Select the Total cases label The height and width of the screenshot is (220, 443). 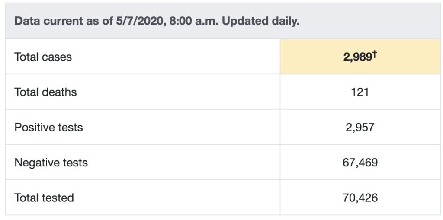tap(43, 57)
